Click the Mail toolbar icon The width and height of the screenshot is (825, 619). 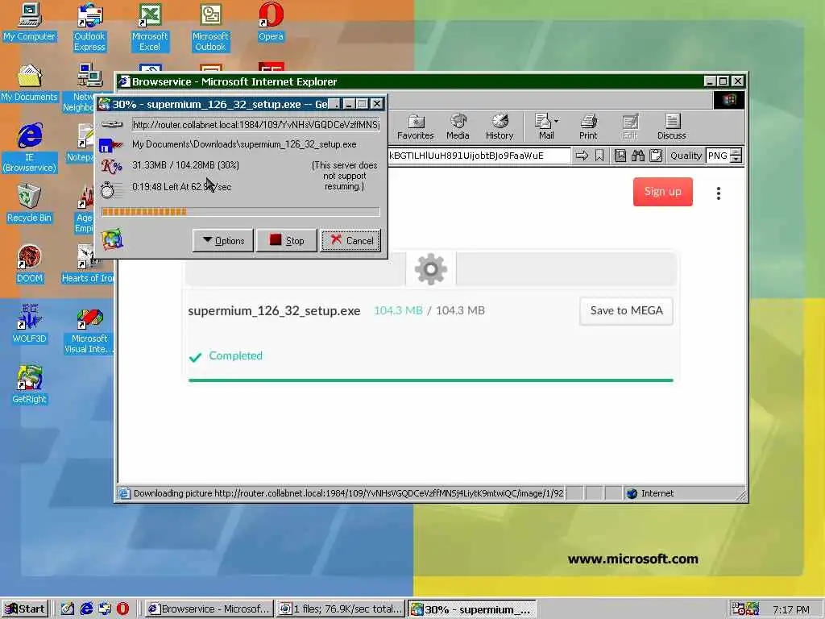543,127
